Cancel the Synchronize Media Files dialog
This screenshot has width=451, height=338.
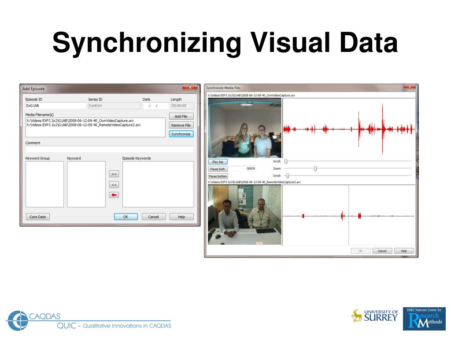coord(382,251)
